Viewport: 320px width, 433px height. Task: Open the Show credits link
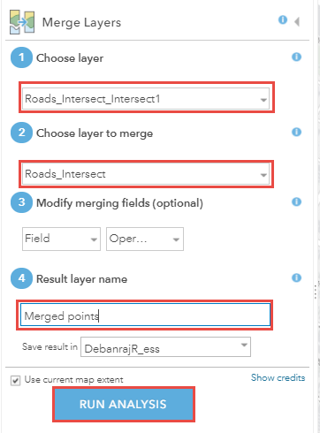[x=278, y=377]
